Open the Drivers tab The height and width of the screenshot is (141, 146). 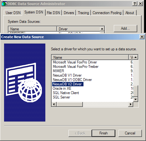(69, 13)
